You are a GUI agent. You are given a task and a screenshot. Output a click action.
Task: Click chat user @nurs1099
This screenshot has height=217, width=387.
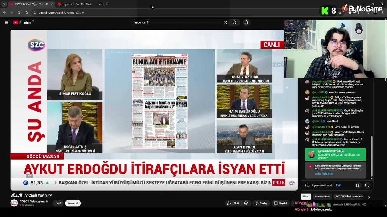318,92
